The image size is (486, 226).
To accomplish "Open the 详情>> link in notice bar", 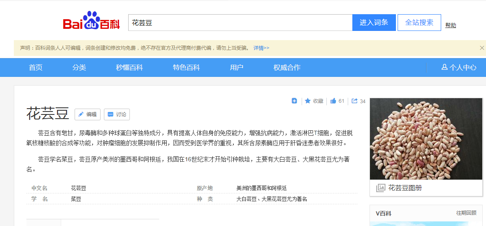I will click(261, 48).
